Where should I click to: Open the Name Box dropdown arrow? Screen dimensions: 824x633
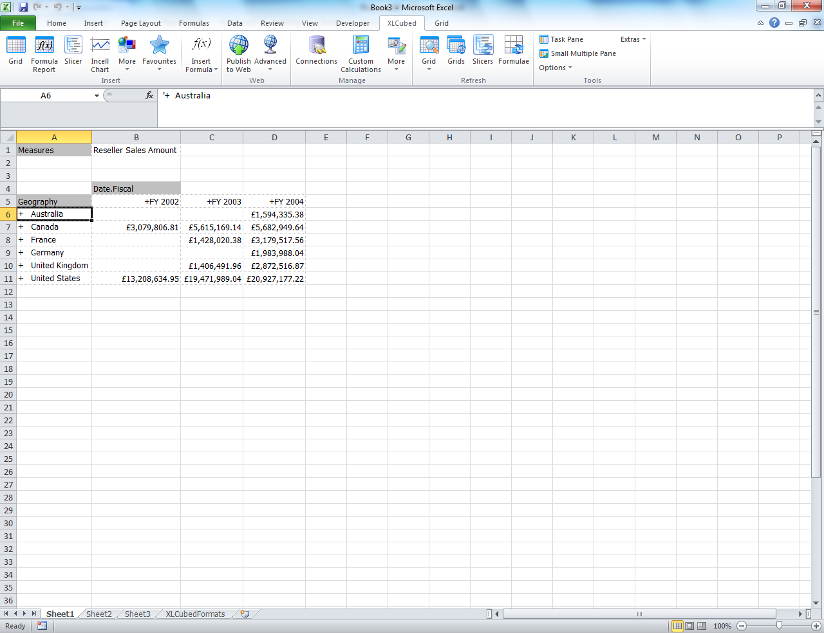pos(97,95)
